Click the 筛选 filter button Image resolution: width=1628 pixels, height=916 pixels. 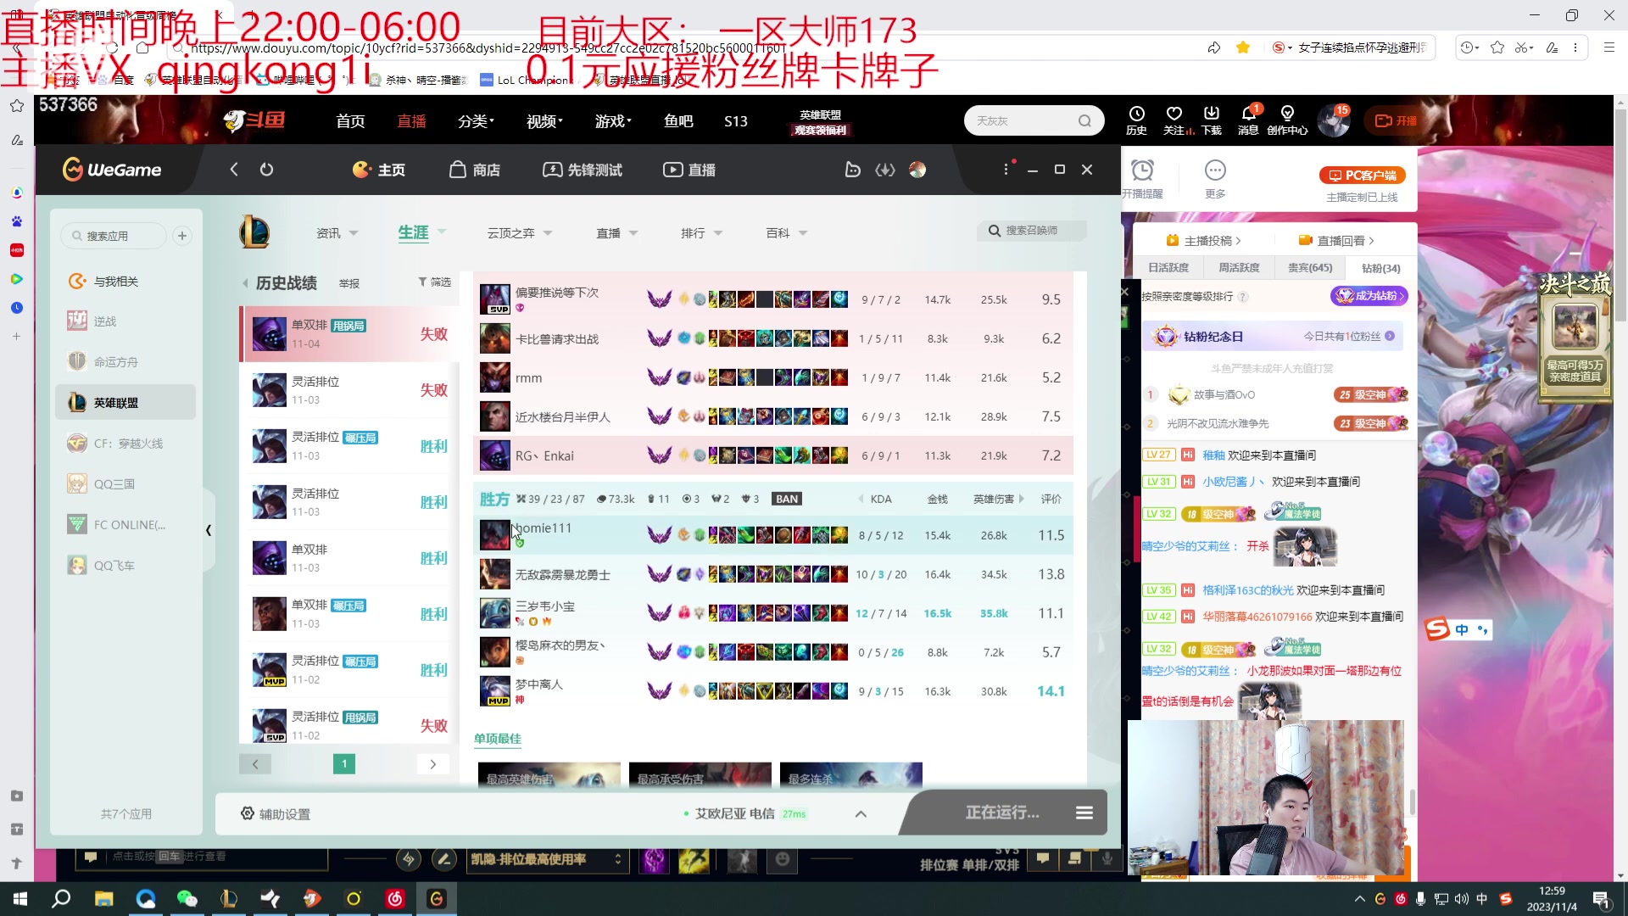(x=434, y=282)
